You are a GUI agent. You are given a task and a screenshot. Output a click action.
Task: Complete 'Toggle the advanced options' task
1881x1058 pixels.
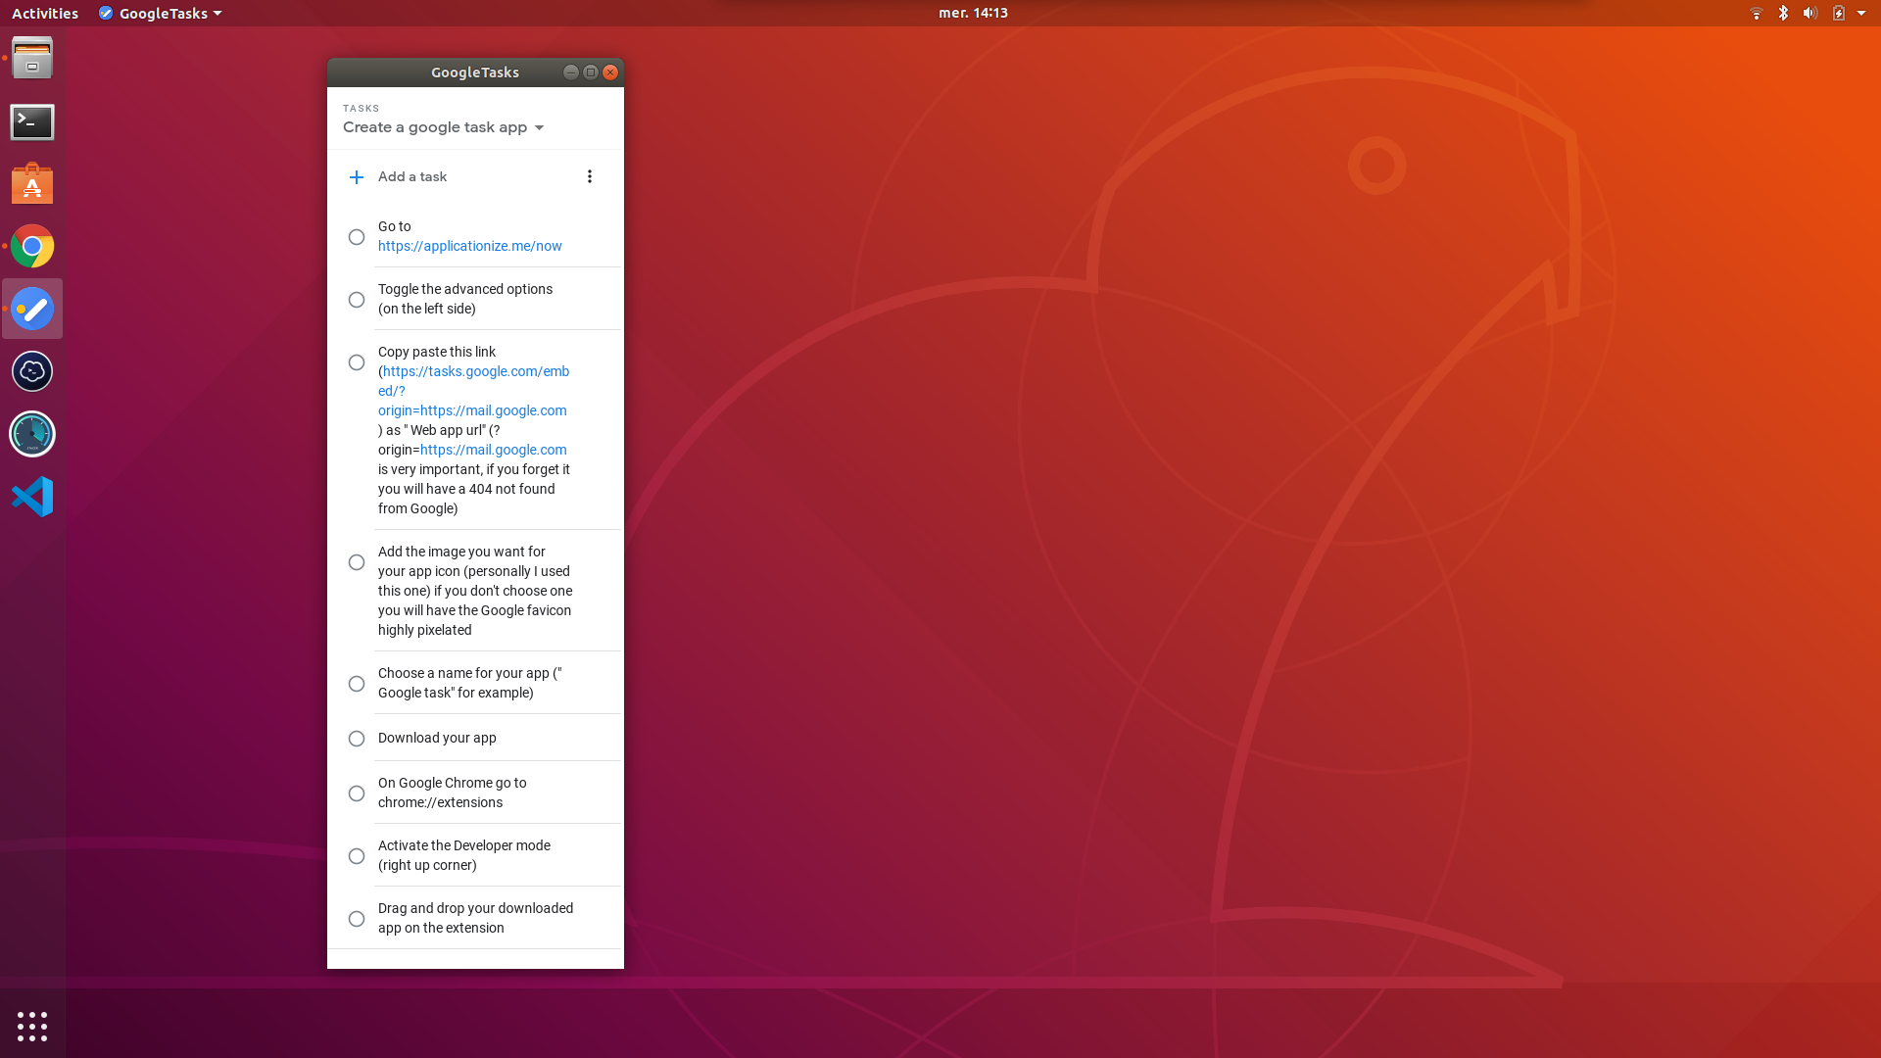pos(357,300)
